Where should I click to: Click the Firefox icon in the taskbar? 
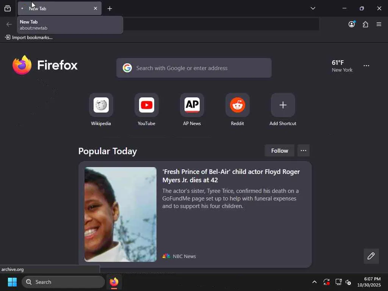click(114, 282)
